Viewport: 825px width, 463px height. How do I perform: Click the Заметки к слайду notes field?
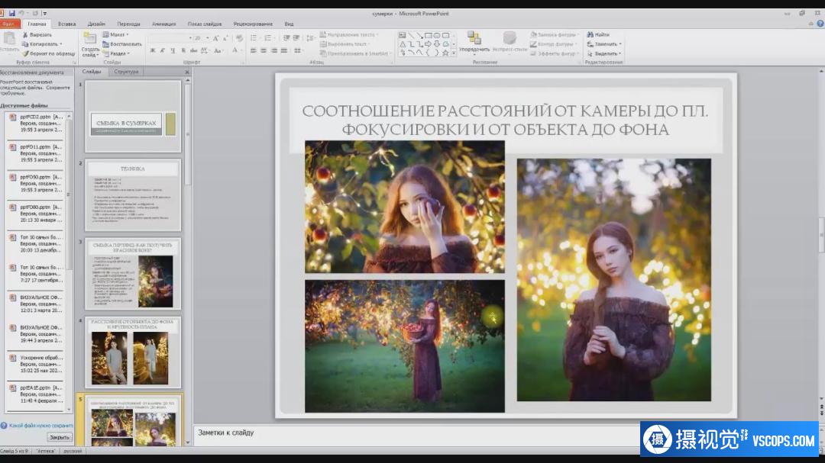click(x=417, y=435)
